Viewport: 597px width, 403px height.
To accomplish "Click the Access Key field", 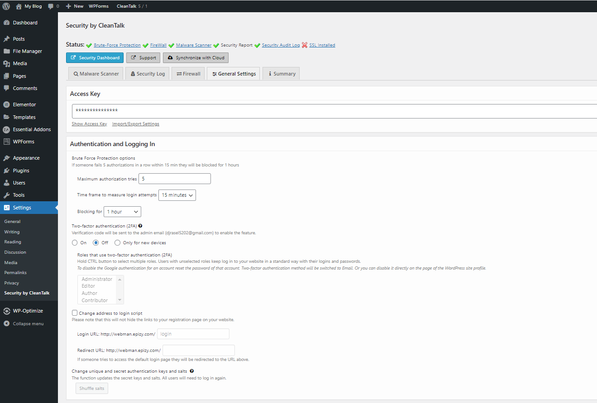I will click(334, 111).
